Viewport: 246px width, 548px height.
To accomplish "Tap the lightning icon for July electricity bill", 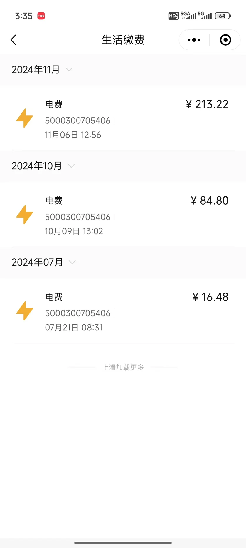I will [25, 311].
